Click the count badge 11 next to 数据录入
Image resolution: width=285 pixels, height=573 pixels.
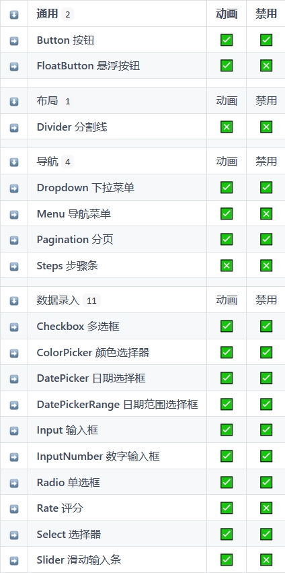(x=91, y=301)
